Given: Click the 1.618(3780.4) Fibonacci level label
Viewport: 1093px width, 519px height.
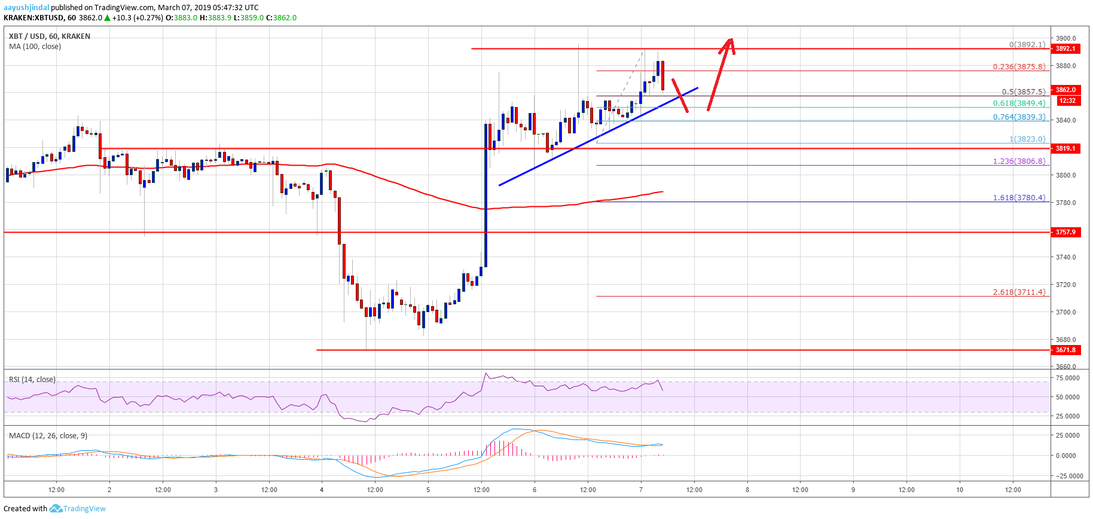Looking at the screenshot, I should coord(1019,198).
